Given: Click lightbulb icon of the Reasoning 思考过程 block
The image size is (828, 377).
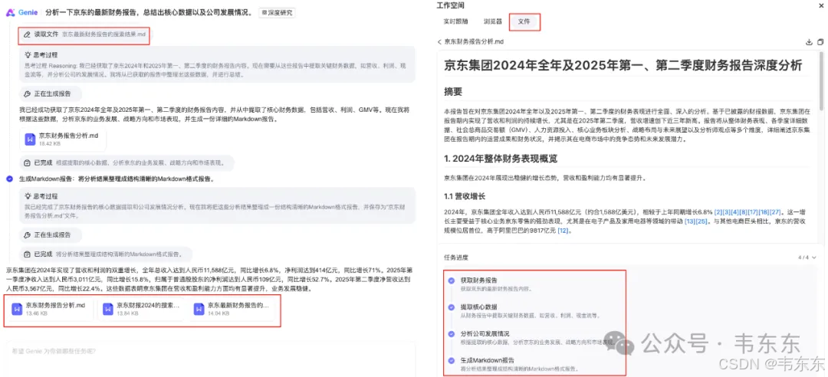Looking at the screenshot, I should 28,54.
